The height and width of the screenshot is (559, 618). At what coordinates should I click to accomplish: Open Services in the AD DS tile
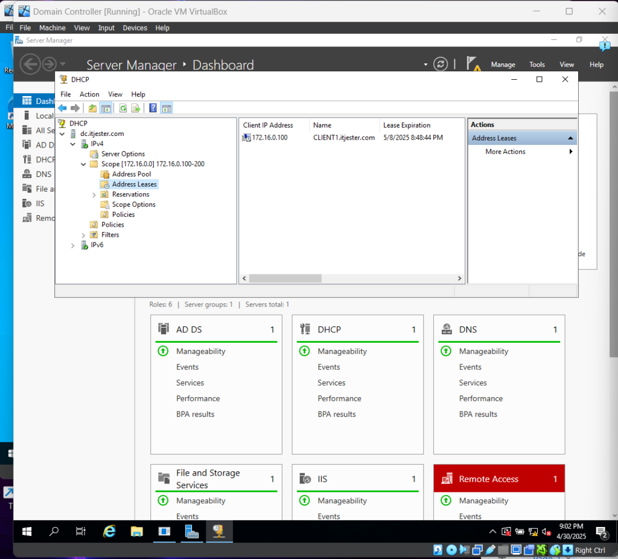(190, 383)
